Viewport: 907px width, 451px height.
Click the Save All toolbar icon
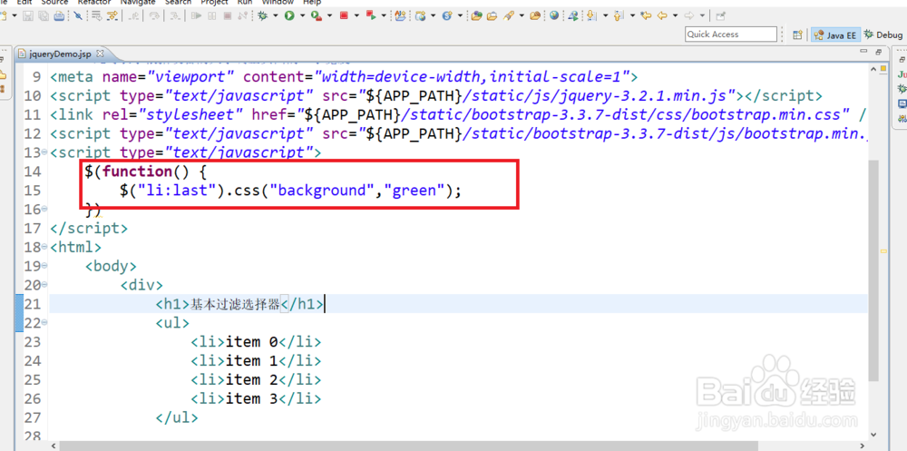(44, 15)
